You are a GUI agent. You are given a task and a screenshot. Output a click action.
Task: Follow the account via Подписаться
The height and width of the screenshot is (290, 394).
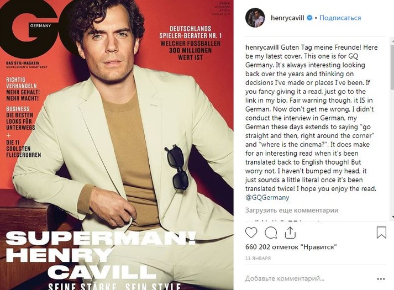pyautogui.click(x=340, y=18)
